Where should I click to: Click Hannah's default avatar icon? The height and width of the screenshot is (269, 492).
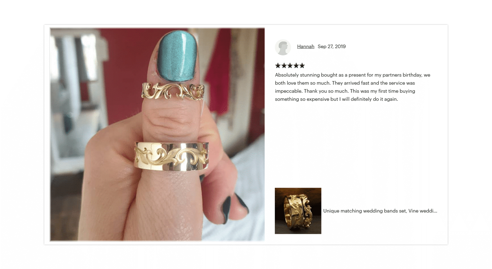click(283, 47)
